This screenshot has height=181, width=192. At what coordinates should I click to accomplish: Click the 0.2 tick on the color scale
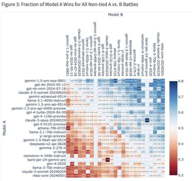tap(181, 175)
